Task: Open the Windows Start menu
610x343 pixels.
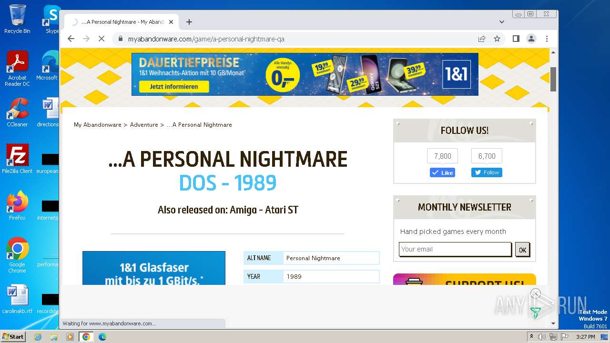Action: coord(13,336)
